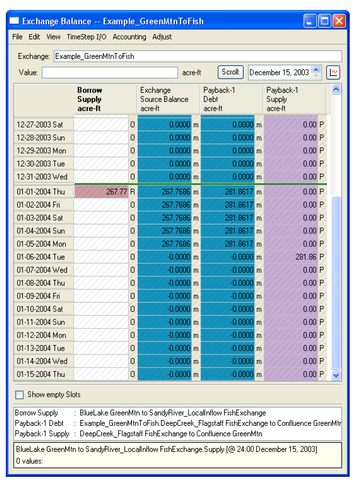
Task: Click the plot graph icon button
Action: coord(333,73)
